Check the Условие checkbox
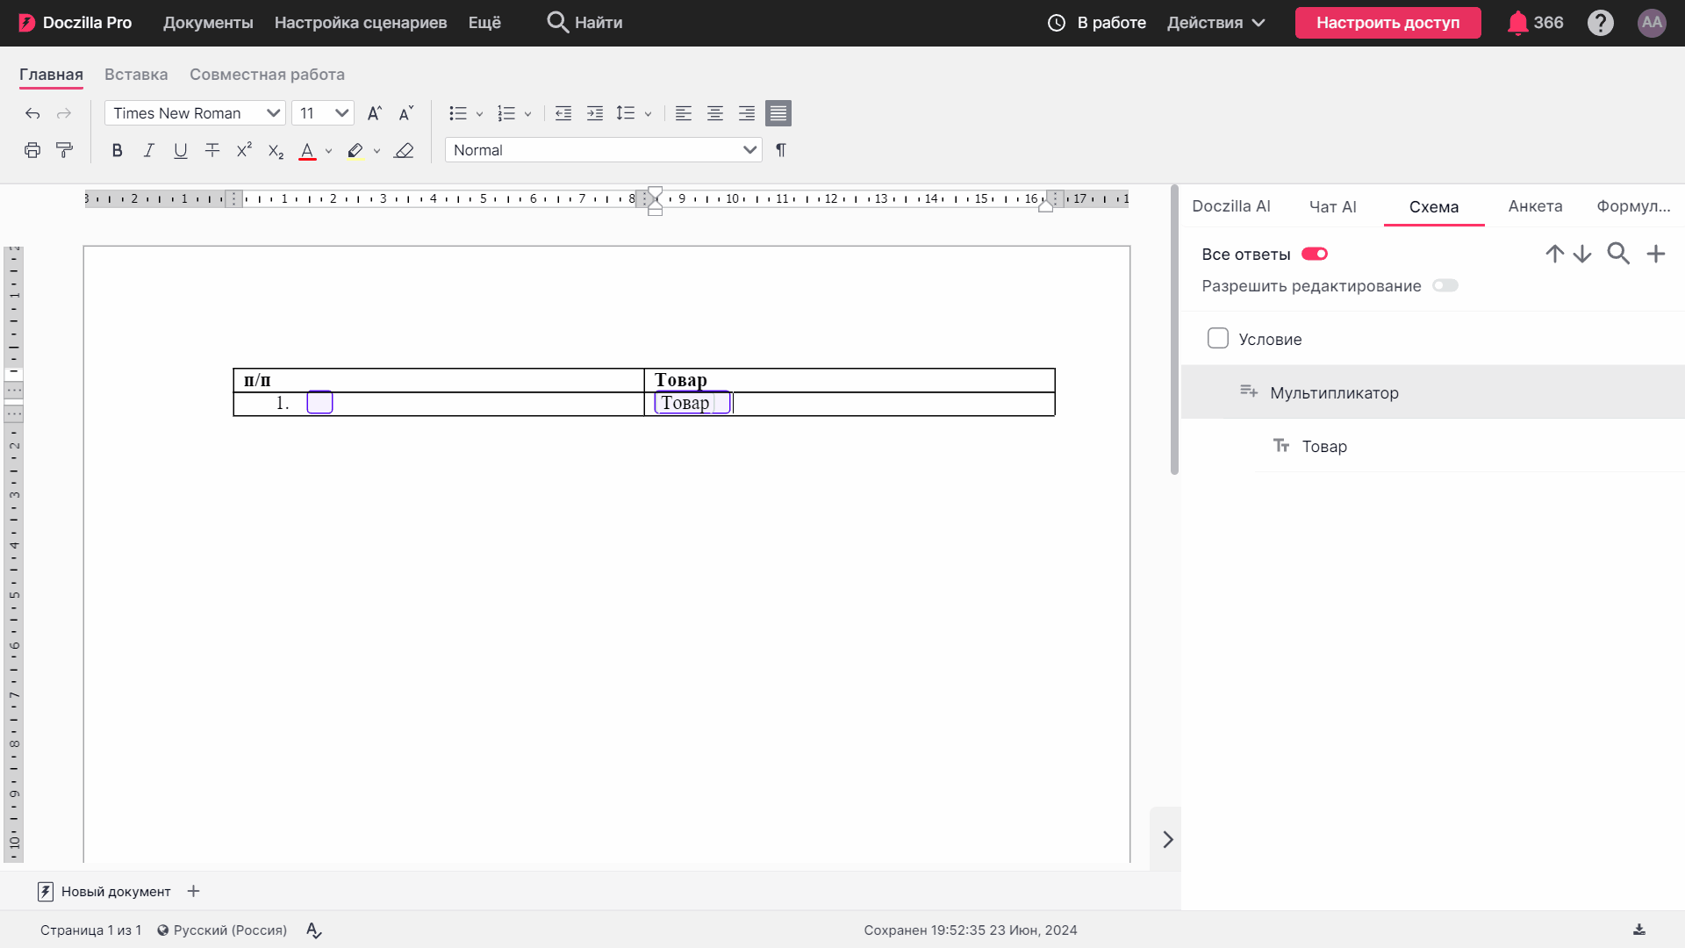1685x948 pixels. tap(1218, 338)
